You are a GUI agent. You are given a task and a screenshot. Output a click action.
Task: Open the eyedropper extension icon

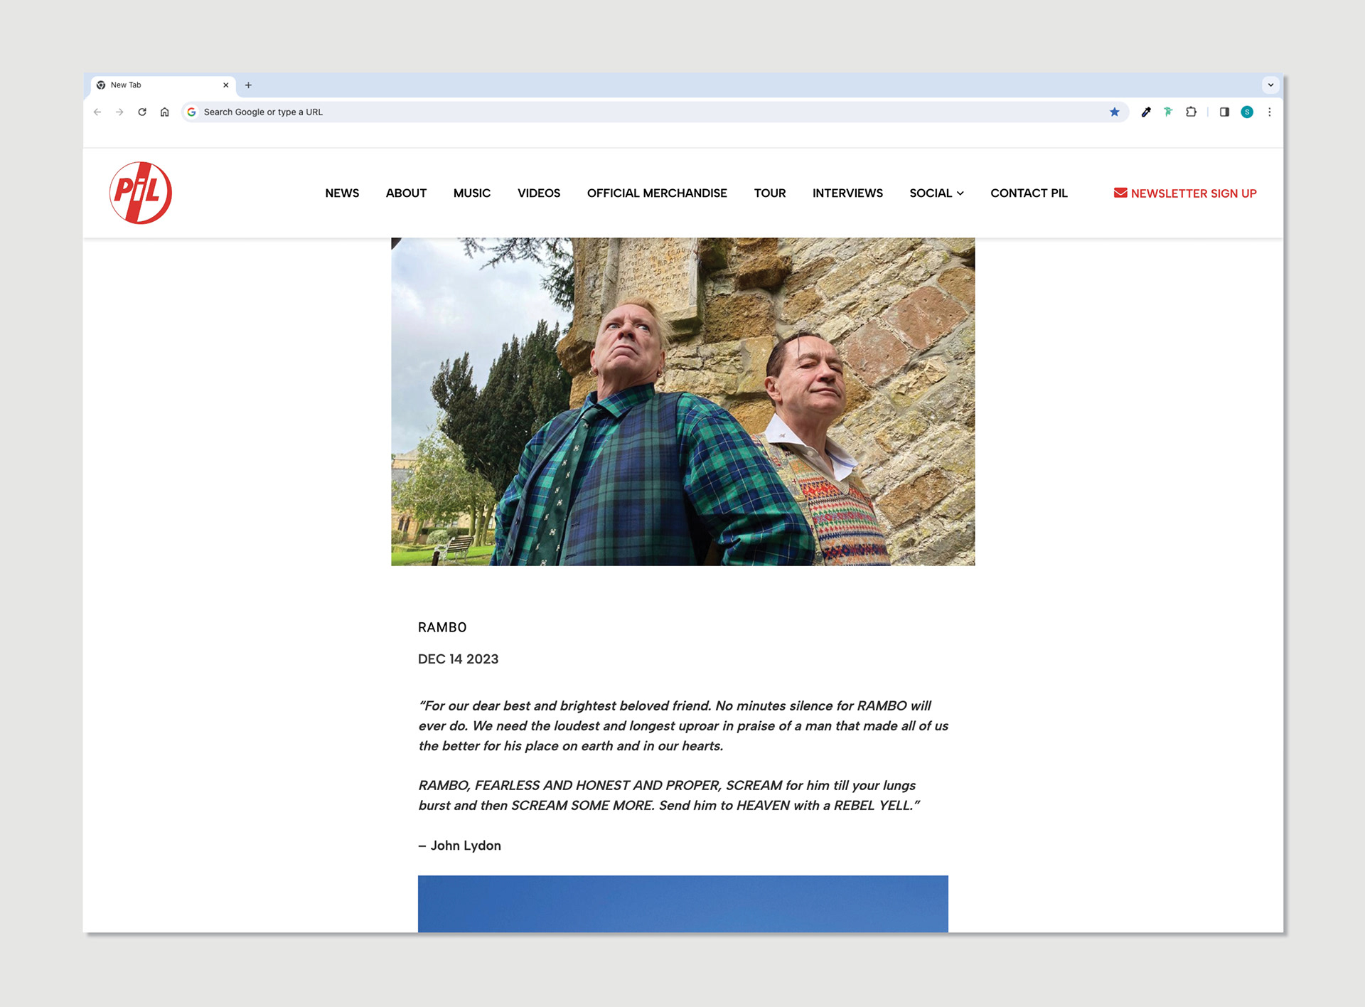(x=1146, y=112)
